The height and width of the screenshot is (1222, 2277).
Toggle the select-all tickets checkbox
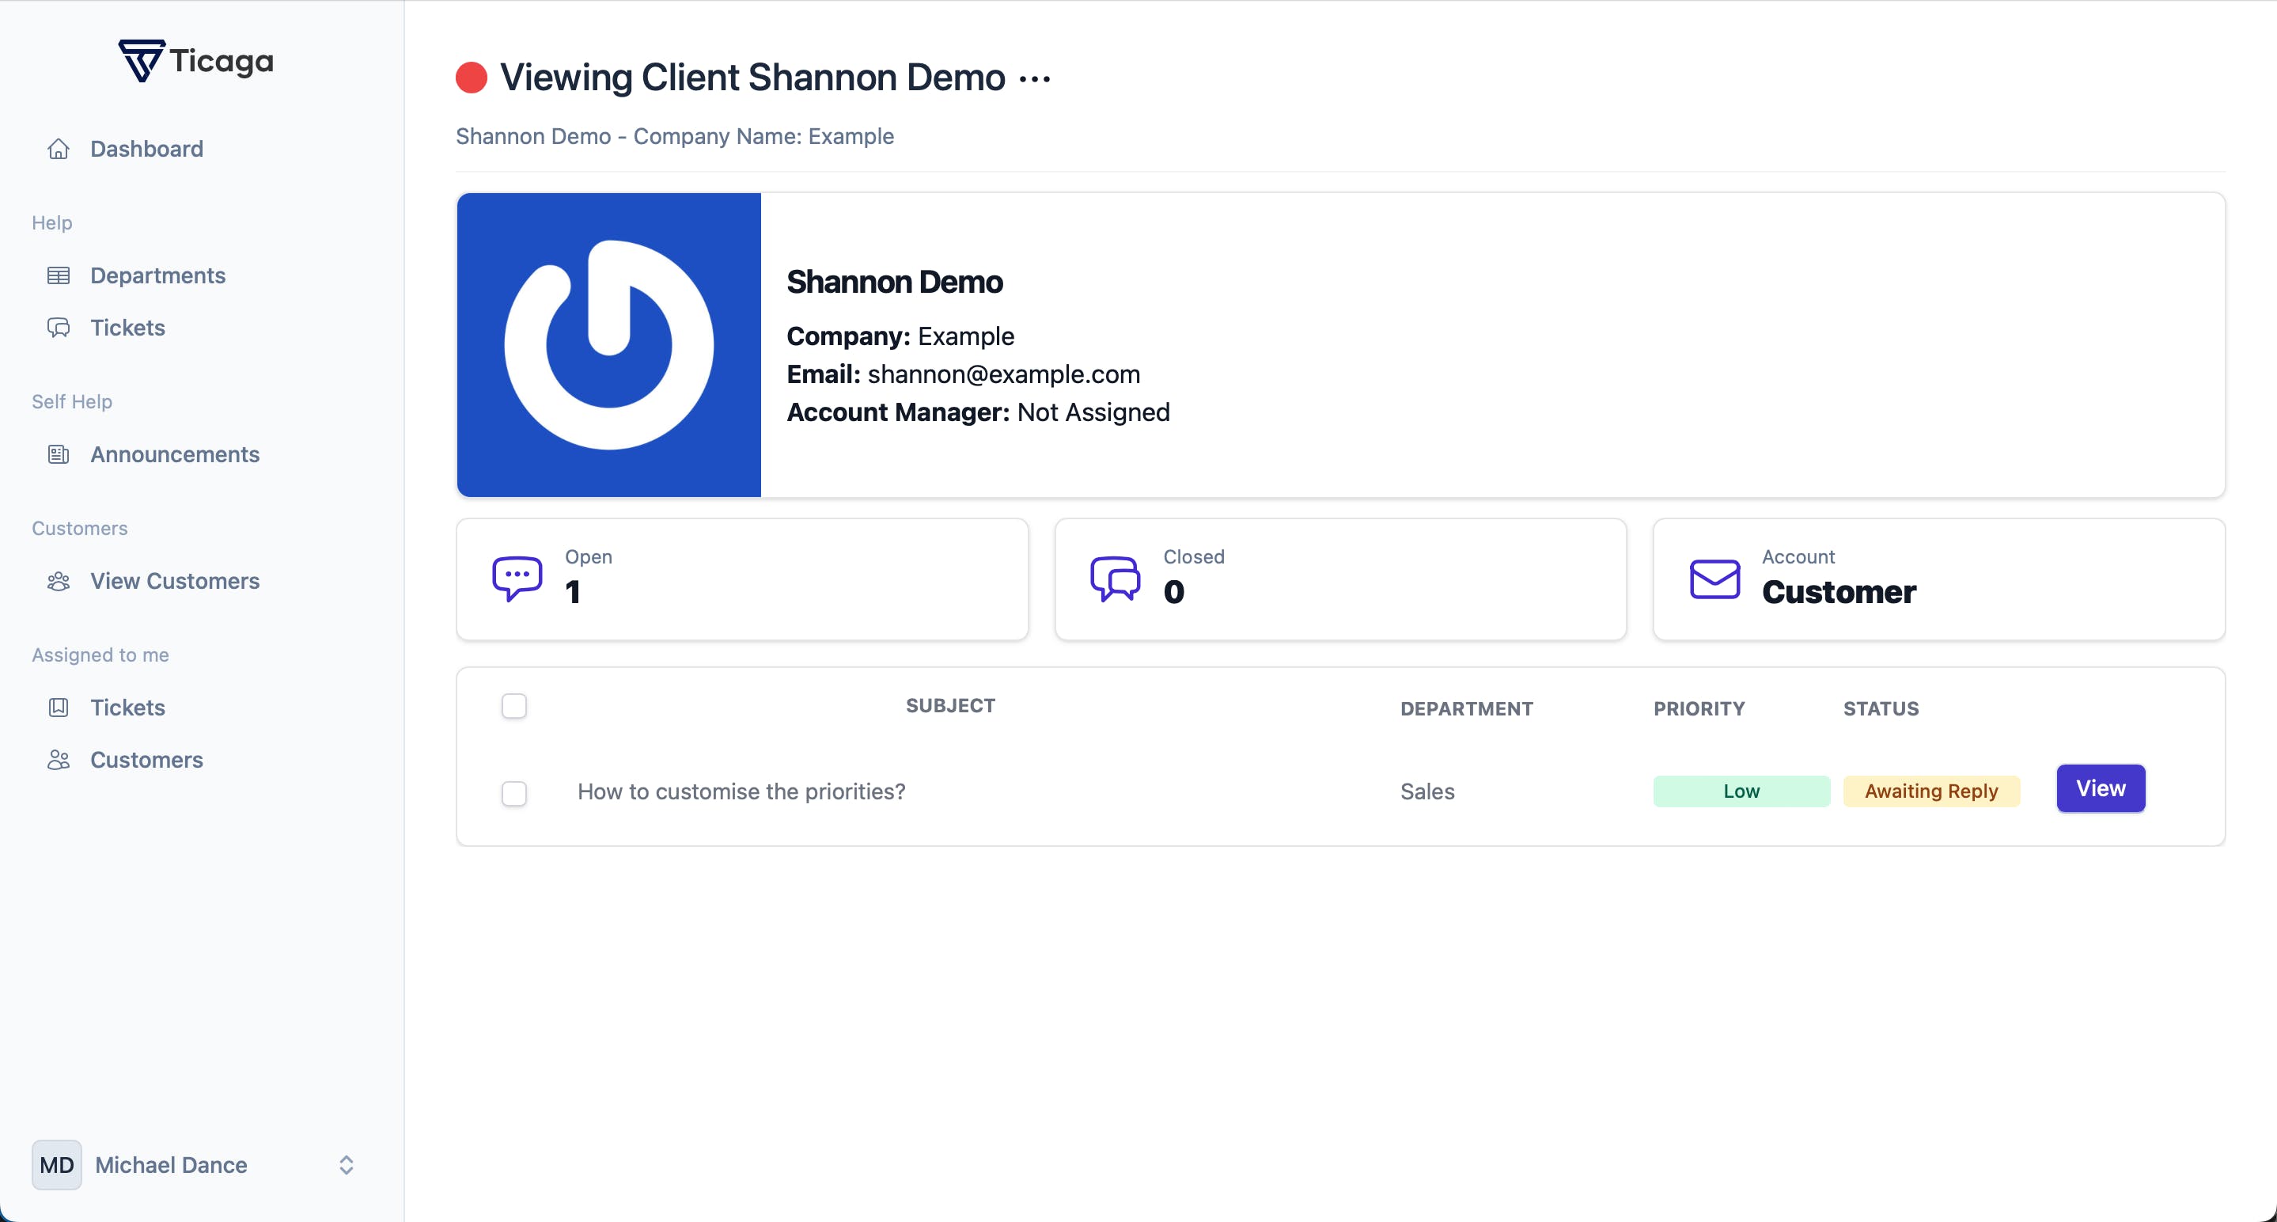pos(513,706)
